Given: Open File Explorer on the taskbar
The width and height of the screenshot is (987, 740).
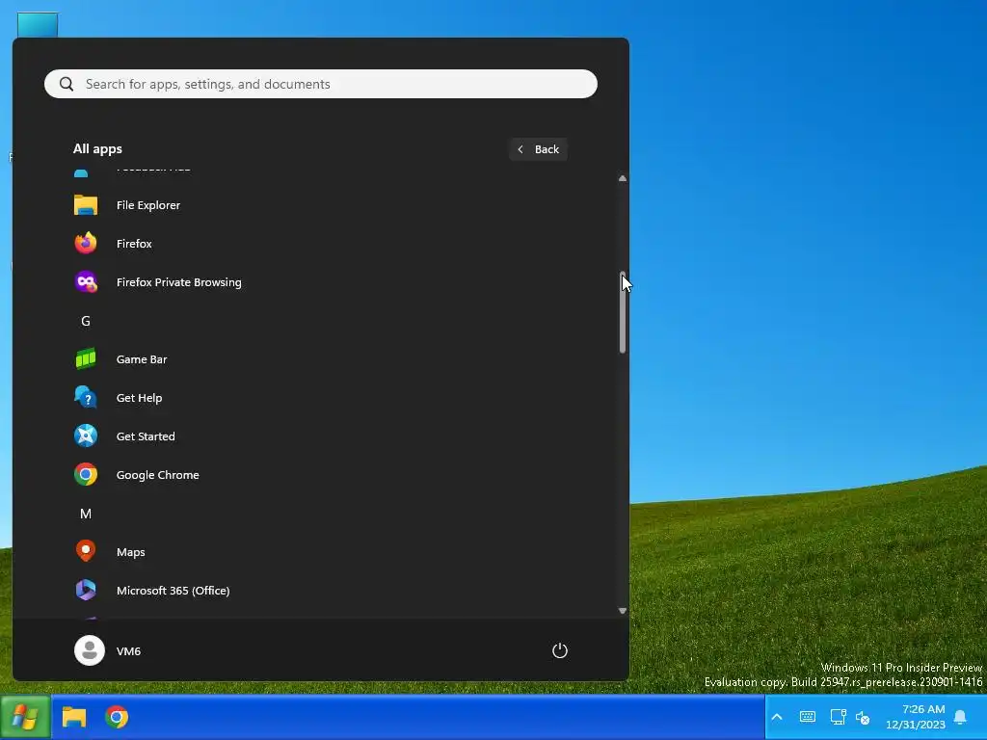Looking at the screenshot, I should tap(74, 717).
